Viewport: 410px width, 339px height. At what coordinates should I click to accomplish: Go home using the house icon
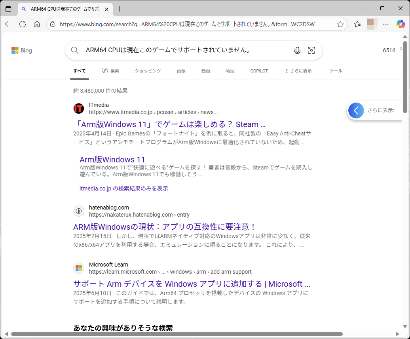pos(37,24)
